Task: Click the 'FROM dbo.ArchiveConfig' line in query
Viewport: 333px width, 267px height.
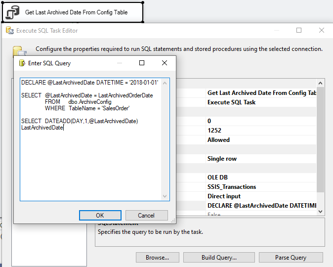Action: point(78,102)
